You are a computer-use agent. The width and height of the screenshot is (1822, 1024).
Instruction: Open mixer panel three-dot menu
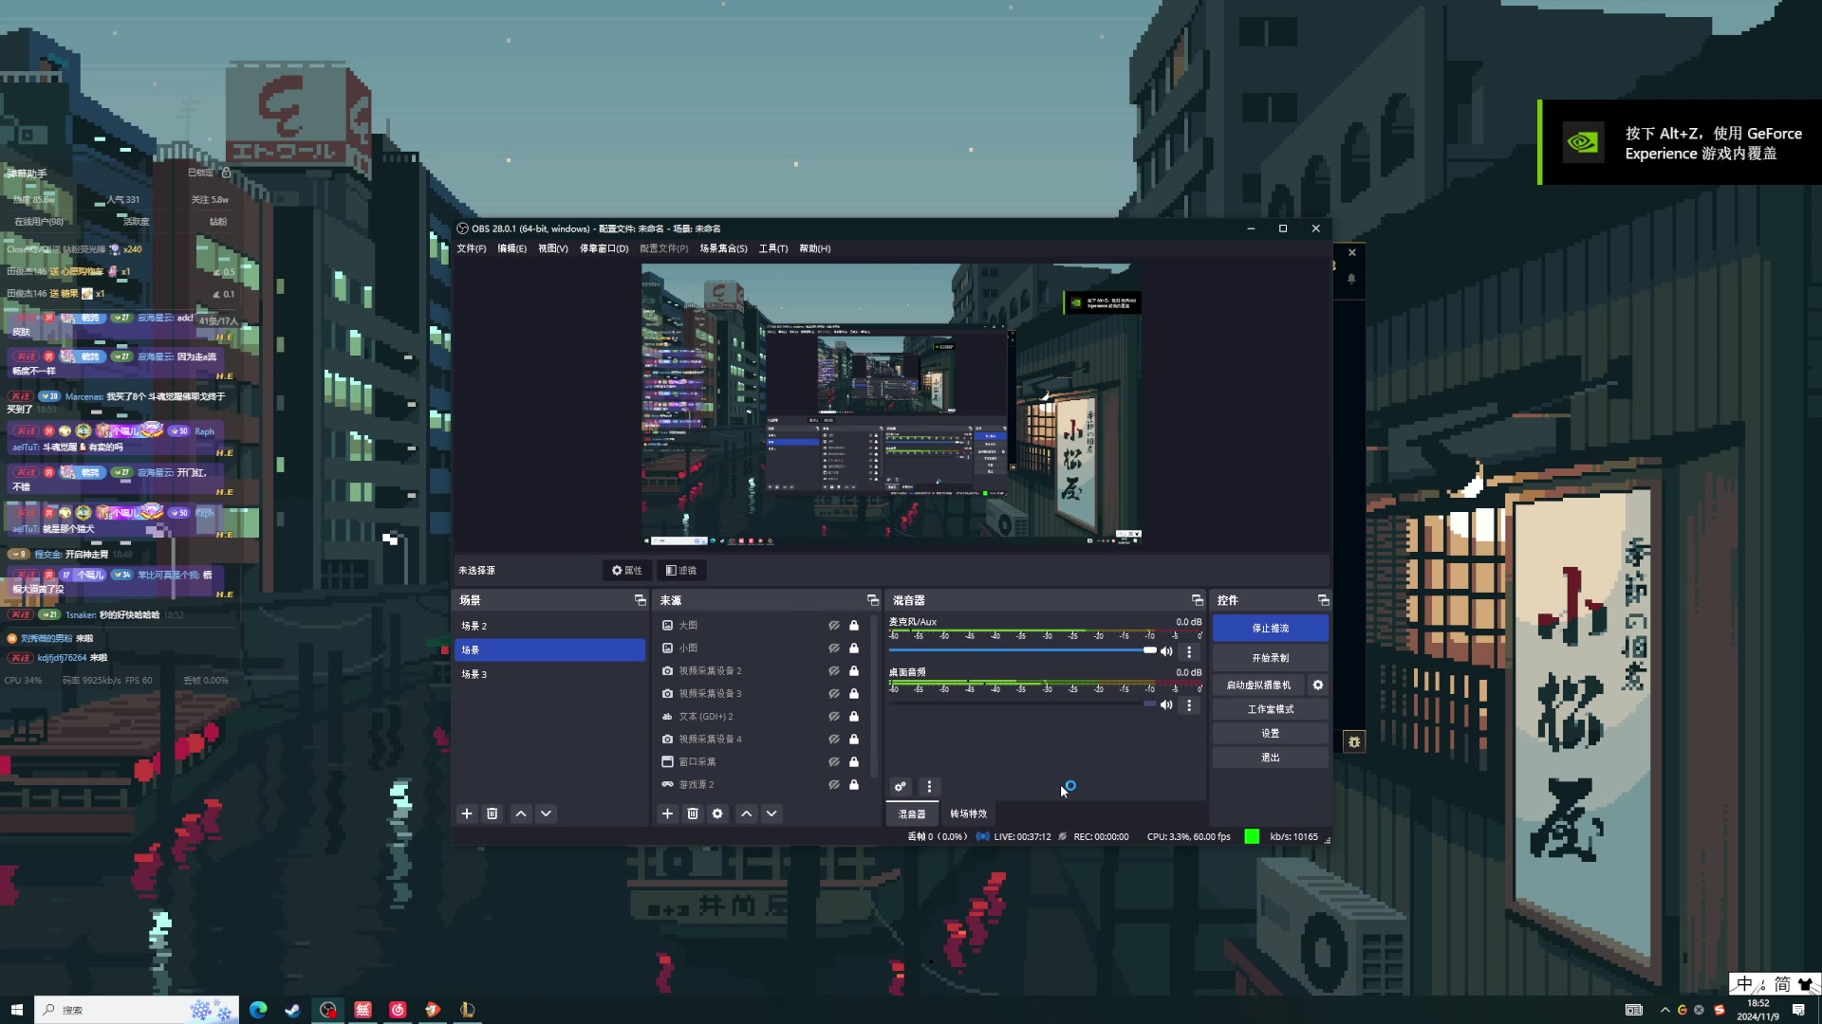click(929, 786)
